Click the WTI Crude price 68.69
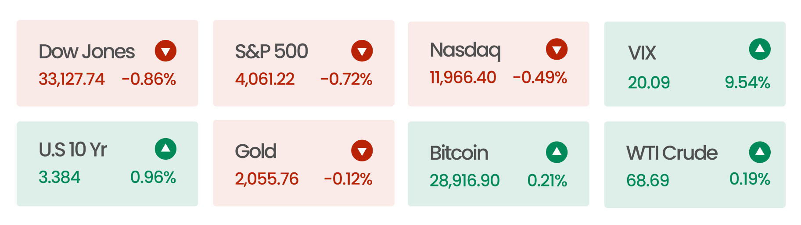This screenshot has height=225, width=801. (647, 180)
